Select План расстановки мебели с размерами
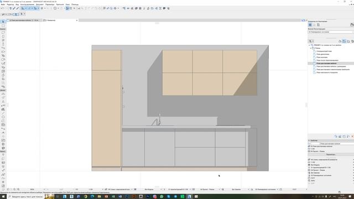Viewport: 354px width, 199px height. point(331,66)
